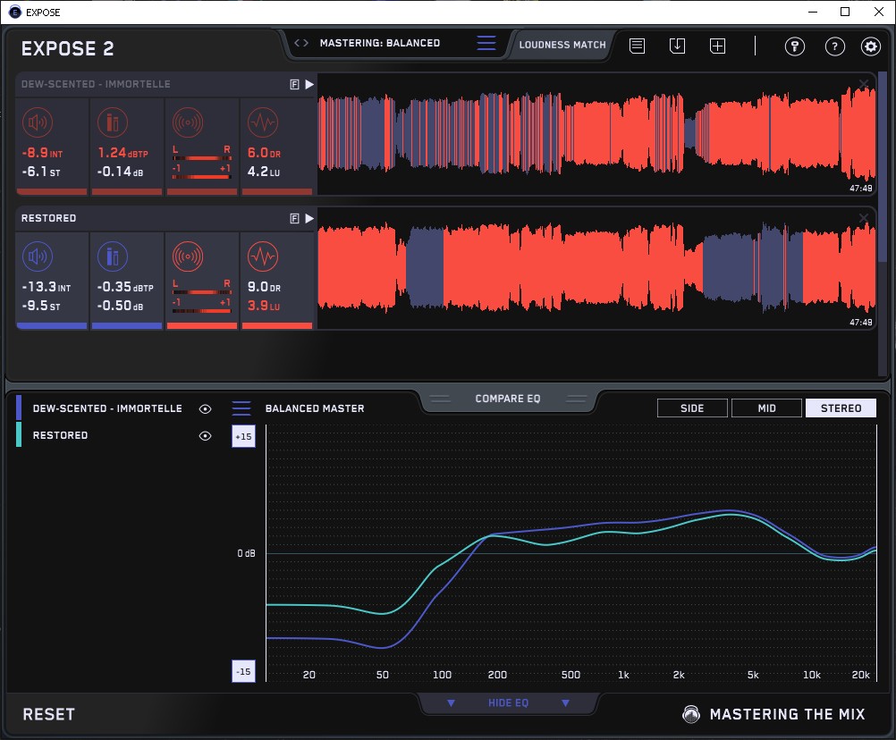Toggle visibility of Dew-Scented EQ curve
This screenshot has width=896, height=740.
[206, 408]
